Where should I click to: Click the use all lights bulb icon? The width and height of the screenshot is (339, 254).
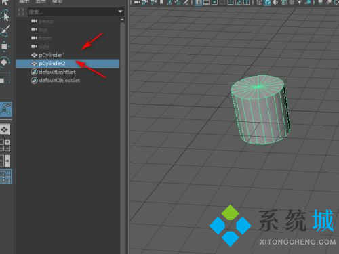click(x=300, y=3)
